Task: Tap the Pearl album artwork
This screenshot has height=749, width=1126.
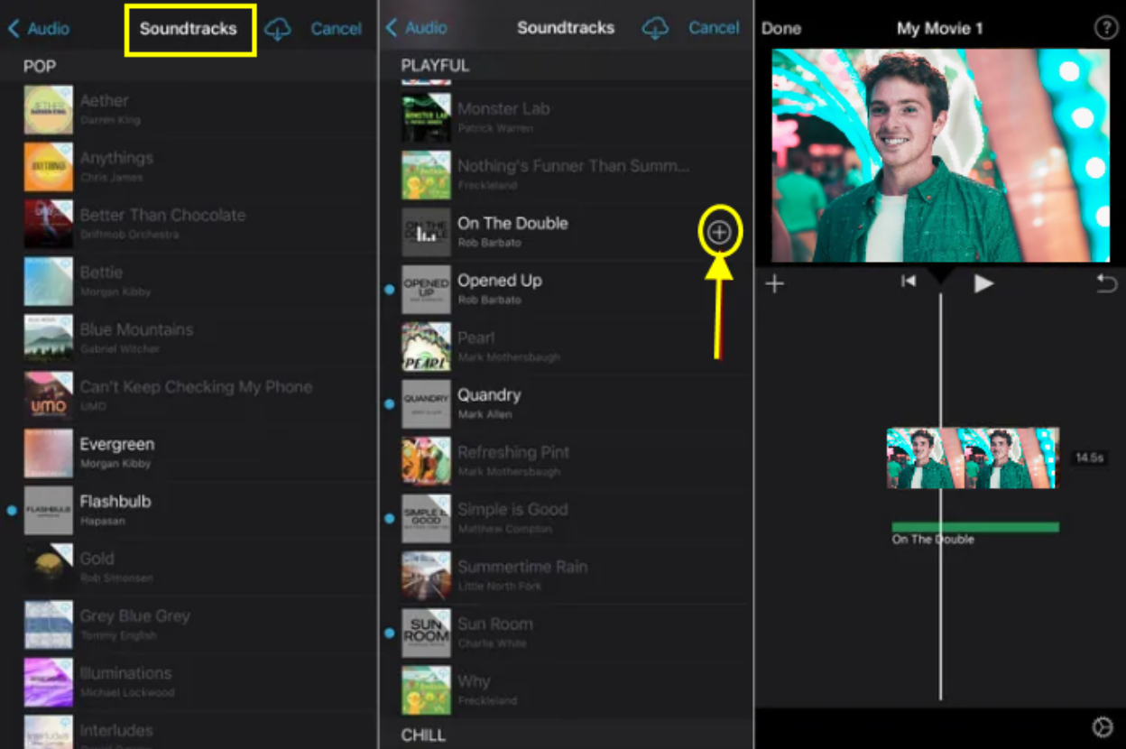Action: tap(426, 347)
